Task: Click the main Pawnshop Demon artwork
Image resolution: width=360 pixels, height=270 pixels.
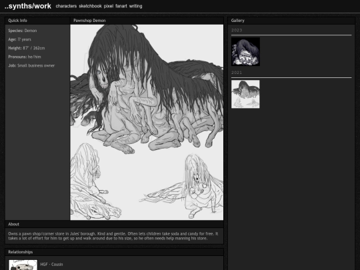Action: click(147, 122)
